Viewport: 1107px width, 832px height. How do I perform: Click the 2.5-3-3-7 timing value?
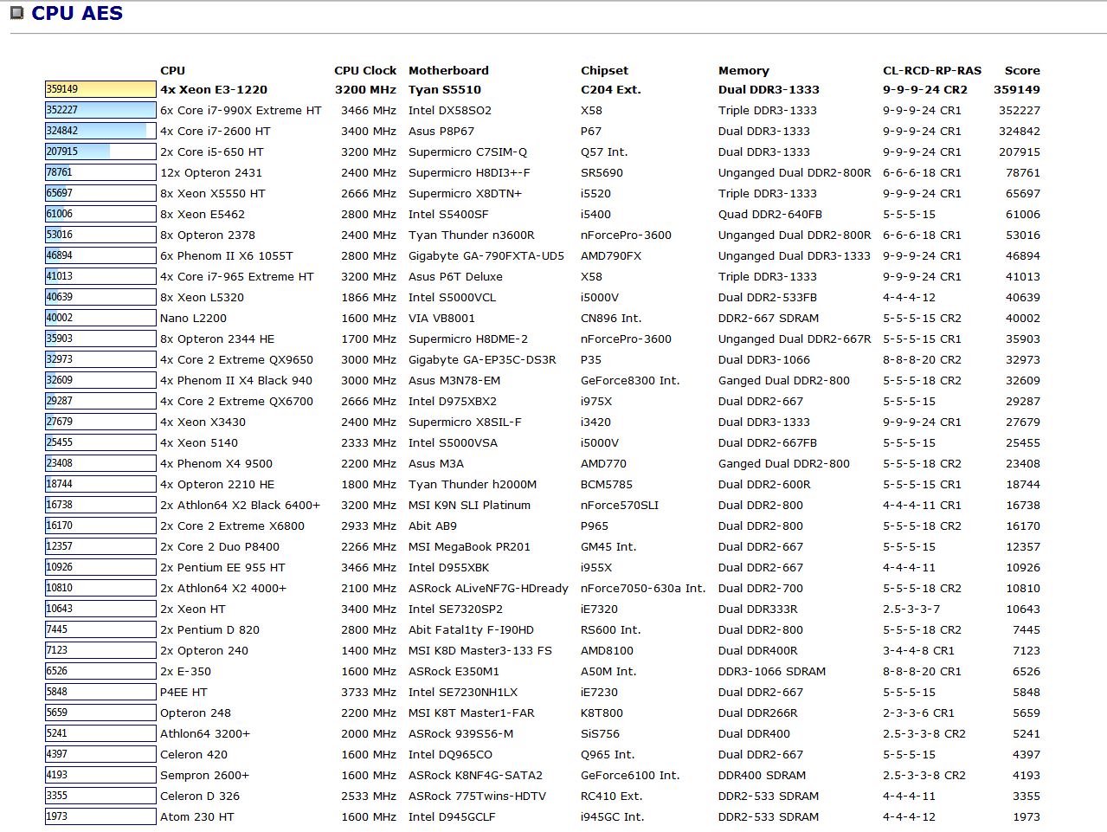(x=911, y=609)
